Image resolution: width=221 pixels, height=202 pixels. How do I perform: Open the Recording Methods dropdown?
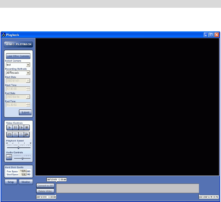(28, 73)
